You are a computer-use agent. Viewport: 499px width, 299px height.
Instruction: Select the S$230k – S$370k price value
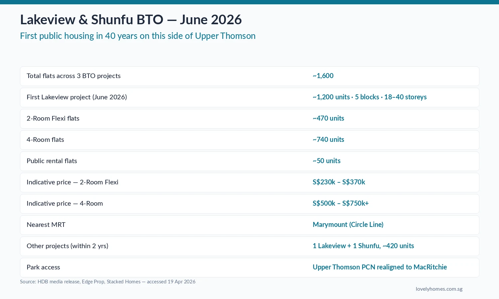click(339, 182)
